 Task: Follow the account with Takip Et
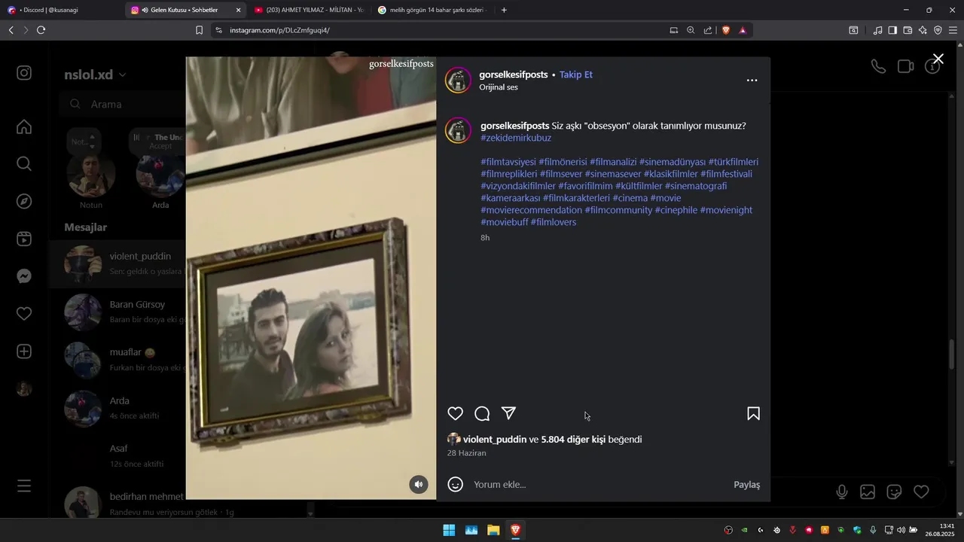coord(575,75)
